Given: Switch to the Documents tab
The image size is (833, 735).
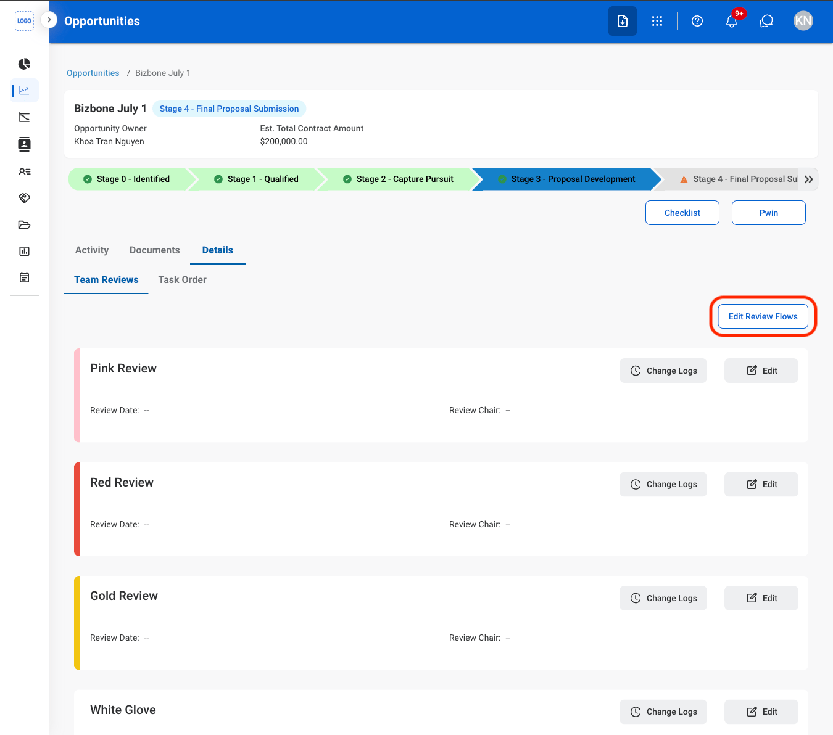Looking at the screenshot, I should tap(155, 250).
